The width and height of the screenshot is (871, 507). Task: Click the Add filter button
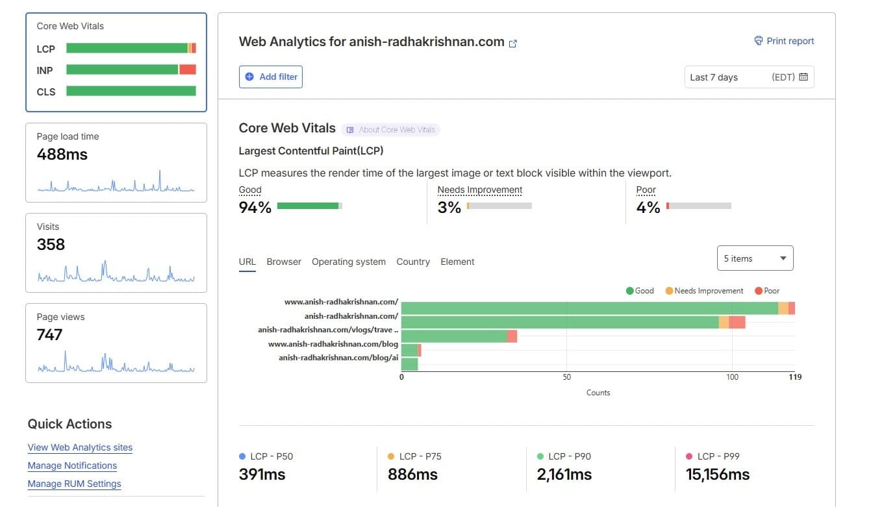[271, 77]
